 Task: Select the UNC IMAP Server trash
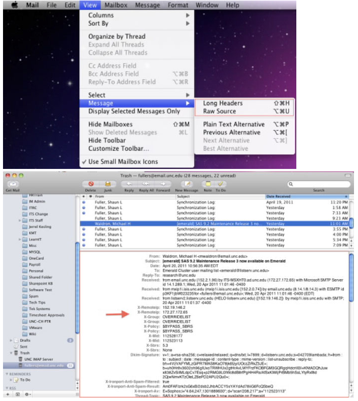click(36, 359)
